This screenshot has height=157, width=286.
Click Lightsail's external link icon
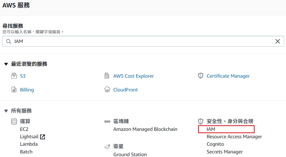click(x=43, y=137)
